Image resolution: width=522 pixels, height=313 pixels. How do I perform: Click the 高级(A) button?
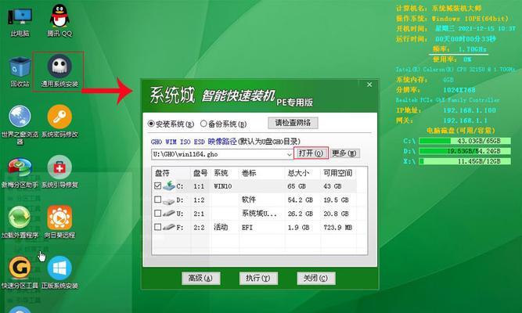coord(201,278)
